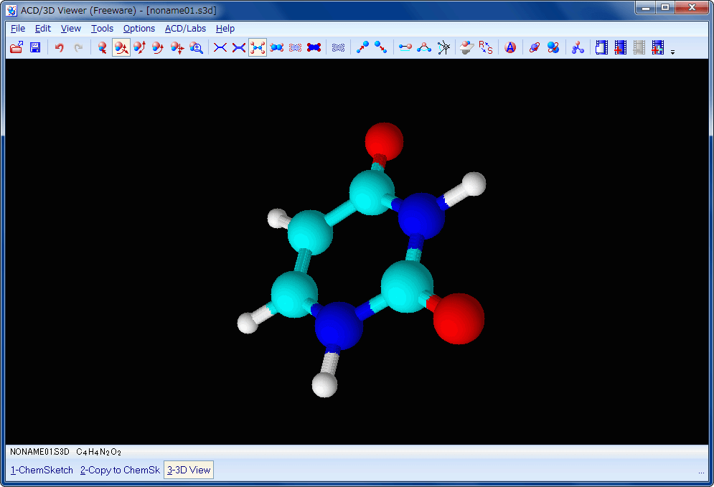Click the NONAME01.S3D filename in status bar
The width and height of the screenshot is (714, 487).
39,452
